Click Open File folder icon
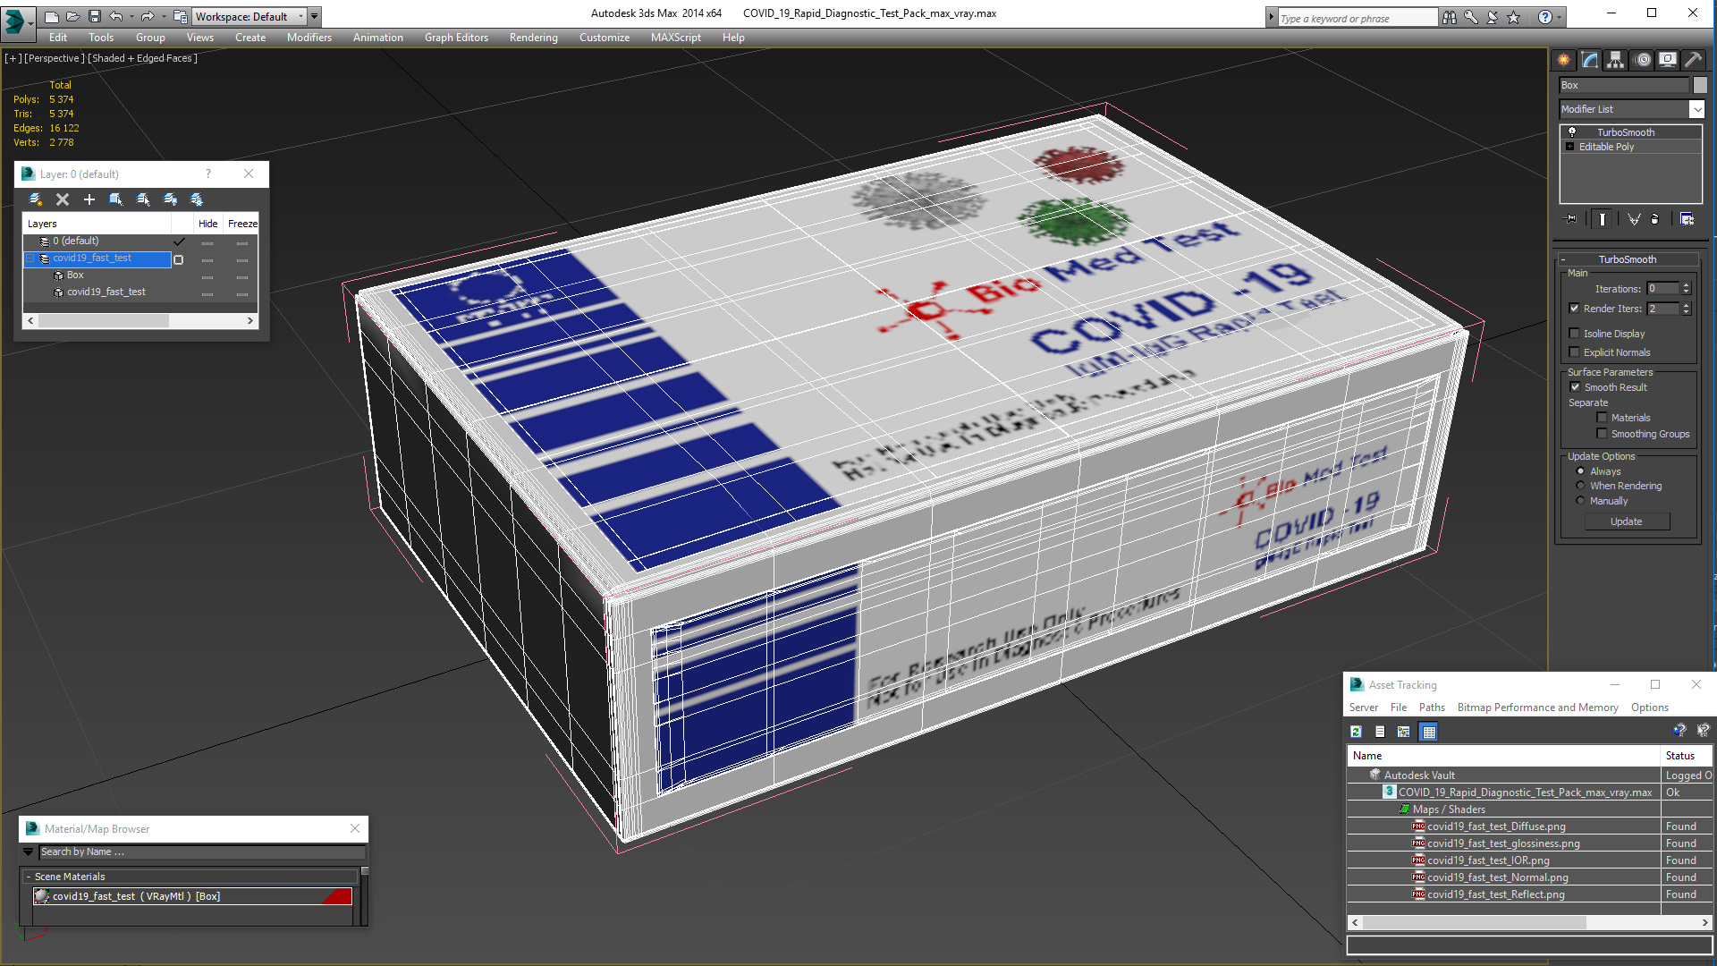The image size is (1717, 966). point(73,16)
